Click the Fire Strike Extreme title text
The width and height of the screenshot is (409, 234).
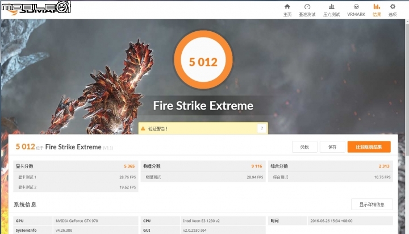pyautogui.click(x=203, y=106)
